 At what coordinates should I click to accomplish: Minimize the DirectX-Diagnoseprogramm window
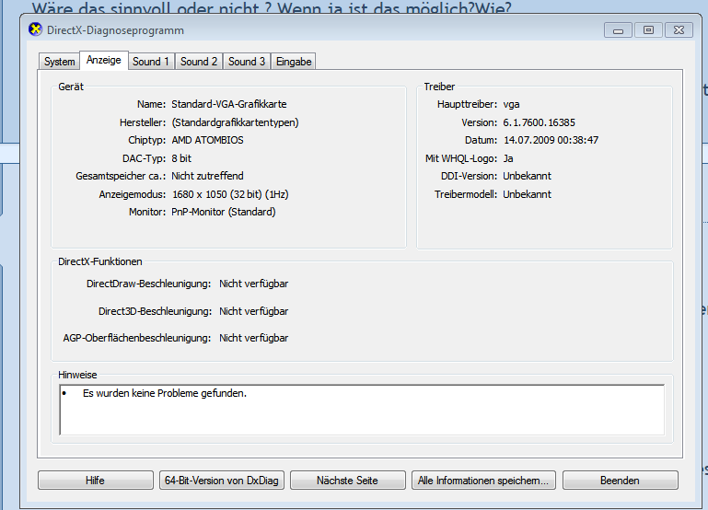[x=618, y=30]
